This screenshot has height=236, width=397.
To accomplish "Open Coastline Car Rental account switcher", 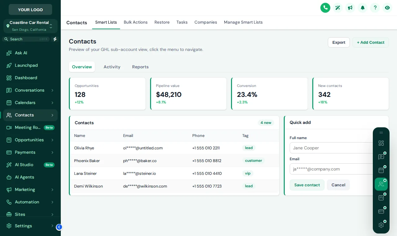I will tap(30, 26).
